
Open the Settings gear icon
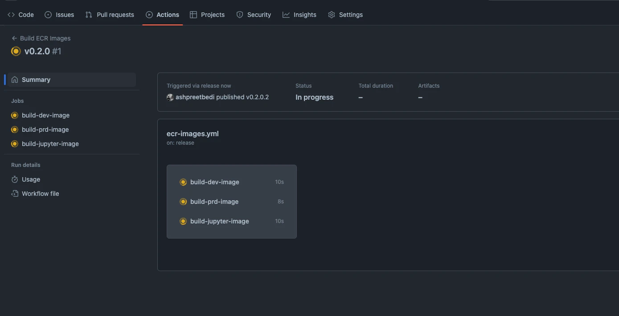(331, 14)
